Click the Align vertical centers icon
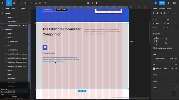 169,13
